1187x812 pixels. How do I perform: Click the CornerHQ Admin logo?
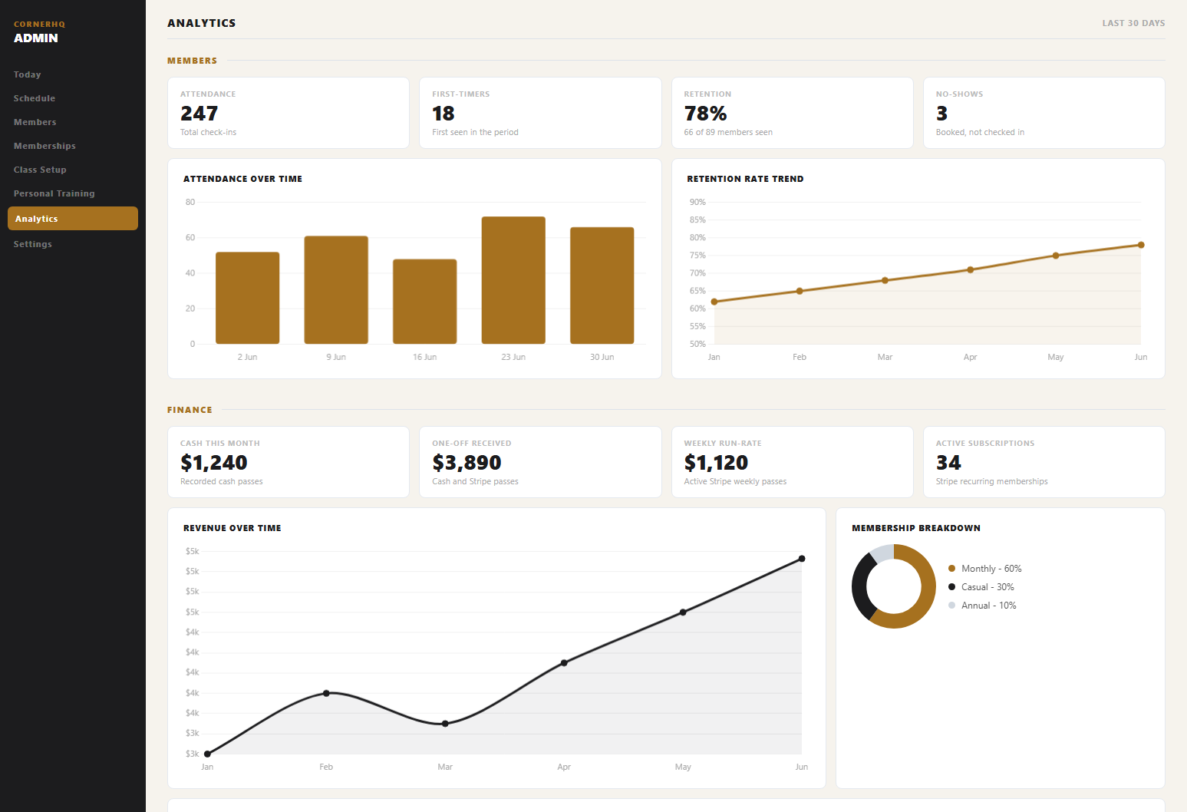point(39,31)
